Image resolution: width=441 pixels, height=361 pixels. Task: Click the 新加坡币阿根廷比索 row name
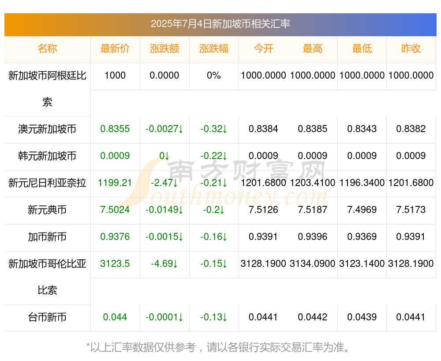pyautogui.click(x=47, y=89)
